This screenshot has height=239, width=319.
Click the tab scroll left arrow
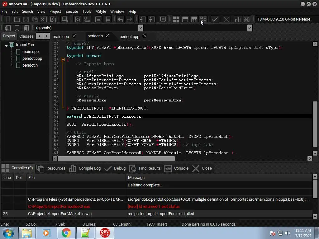39,36
